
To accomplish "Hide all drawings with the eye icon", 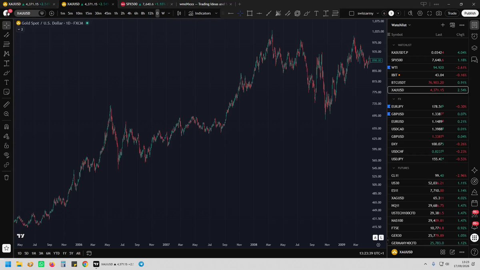I will [x=6, y=155].
